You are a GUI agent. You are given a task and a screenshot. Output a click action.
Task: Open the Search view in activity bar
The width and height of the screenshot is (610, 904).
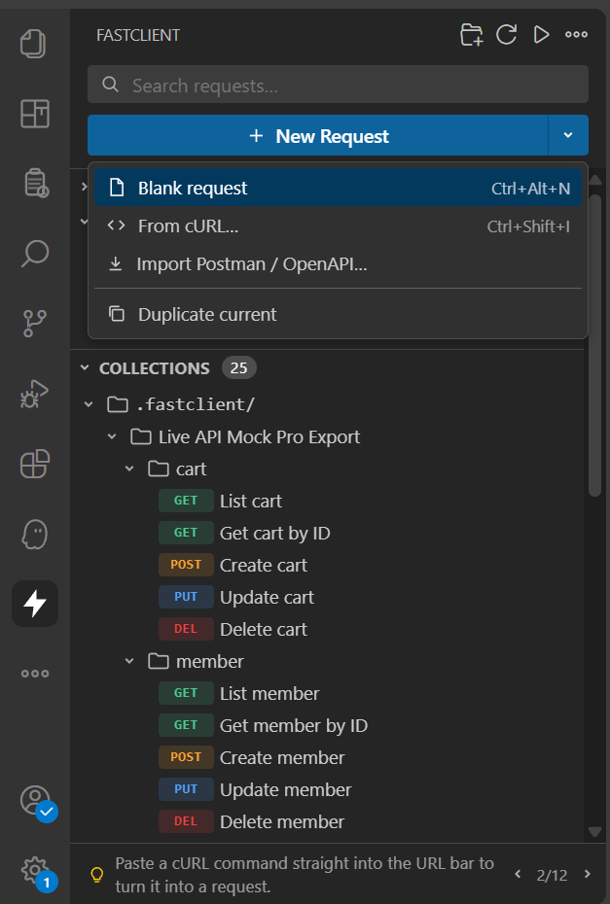click(35, 254)
